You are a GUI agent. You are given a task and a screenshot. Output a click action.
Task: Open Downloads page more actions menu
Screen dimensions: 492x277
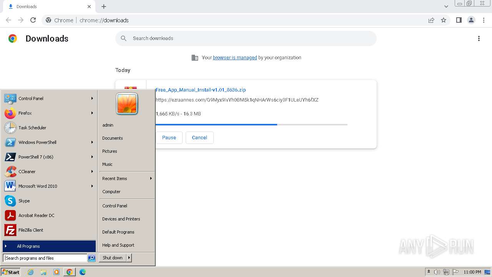tap(479, 38)
